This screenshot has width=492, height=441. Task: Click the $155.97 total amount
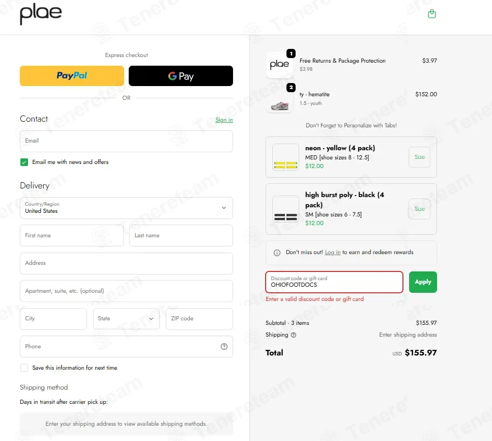click(x=420, y=353)
